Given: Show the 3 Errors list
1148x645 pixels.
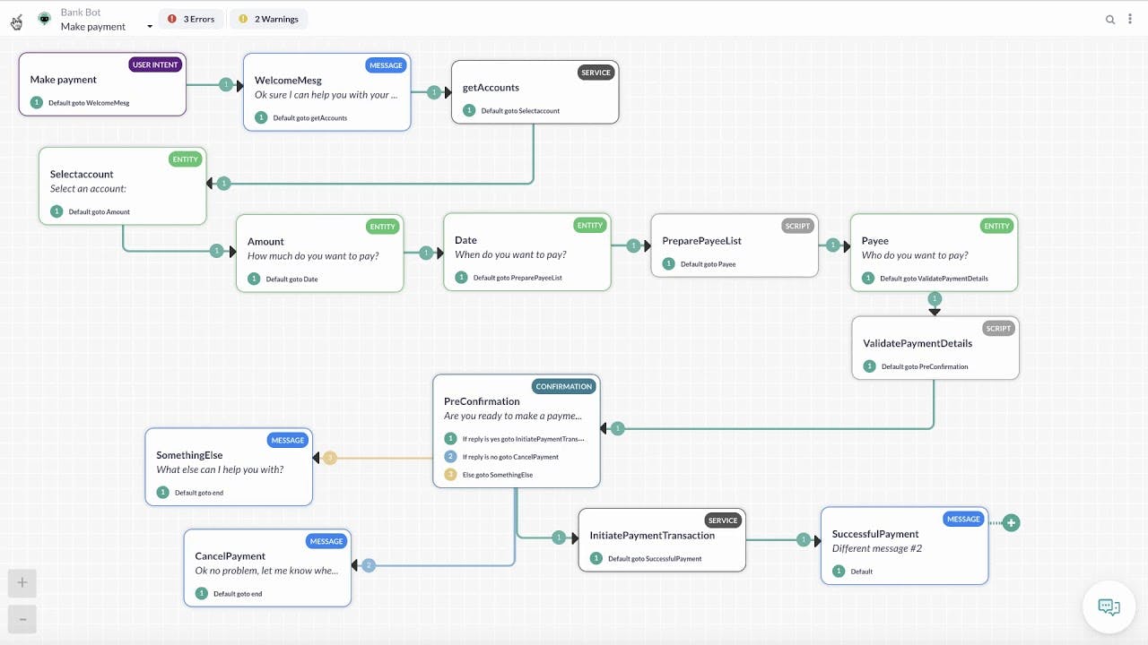Looking at the screenshot, I should click(x=191, y=19).
